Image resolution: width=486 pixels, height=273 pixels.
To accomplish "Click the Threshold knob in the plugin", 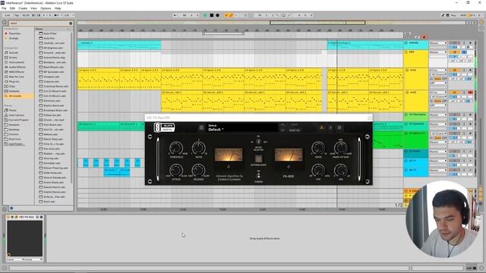I will tap(176, 148).
